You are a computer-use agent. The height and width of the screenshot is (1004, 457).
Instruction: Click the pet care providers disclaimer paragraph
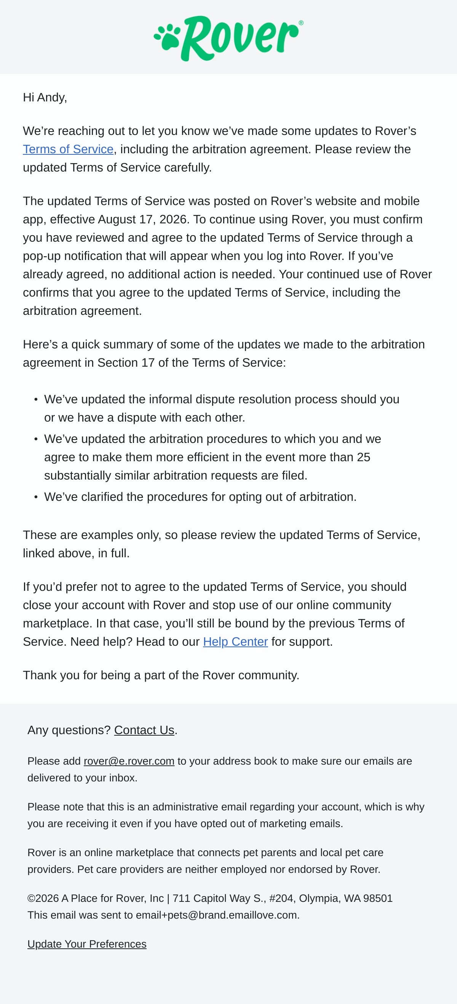(205, 861)
